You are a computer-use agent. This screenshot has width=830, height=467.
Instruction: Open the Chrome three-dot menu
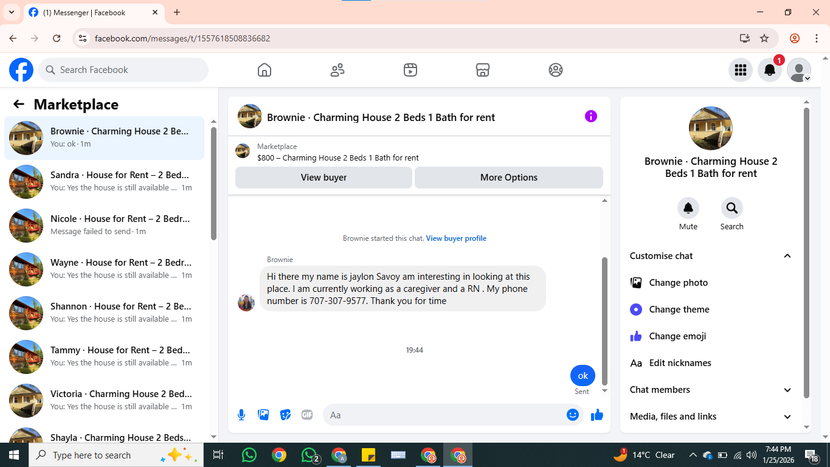tap(817, 38)
